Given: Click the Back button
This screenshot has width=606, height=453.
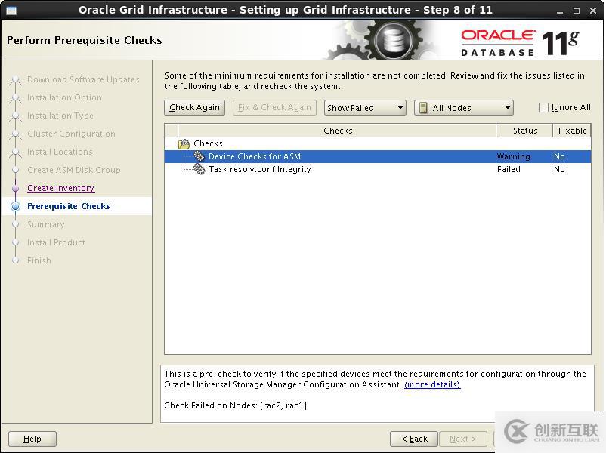Looking at the screenshot, I should pos(414,439).
